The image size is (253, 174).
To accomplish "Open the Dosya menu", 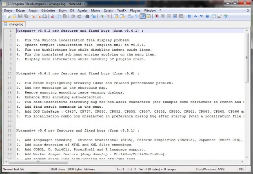I will (x=8, y=11).
